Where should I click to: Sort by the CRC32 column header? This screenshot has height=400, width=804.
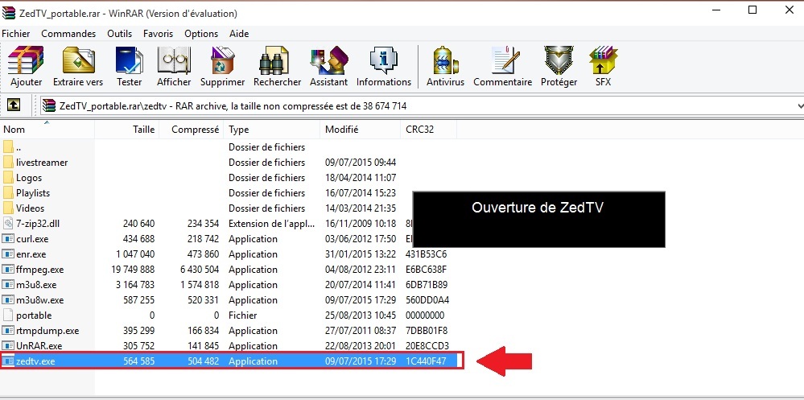(x=428, y=130)
